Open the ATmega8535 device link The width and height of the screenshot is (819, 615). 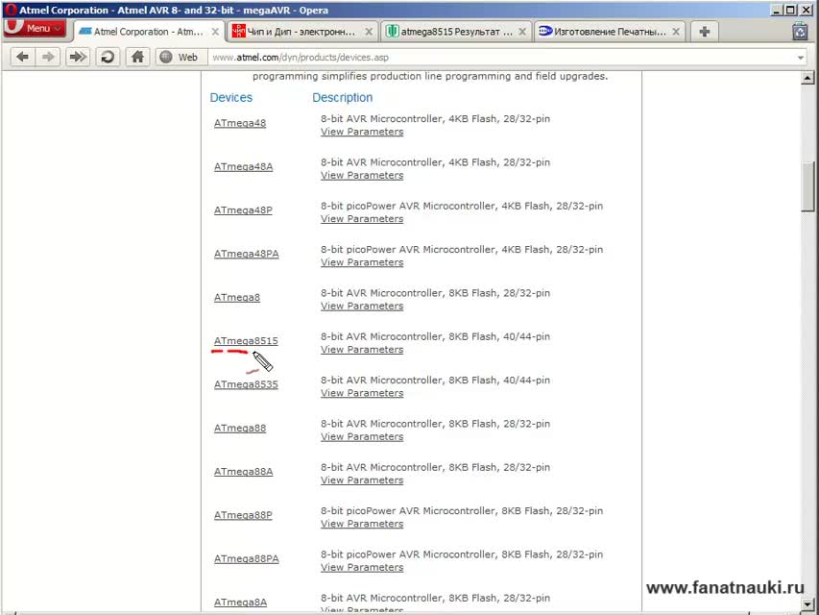(246, 384)
